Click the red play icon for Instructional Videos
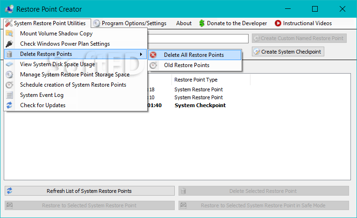This screenshot has height=218, width=357. (278, 23)
